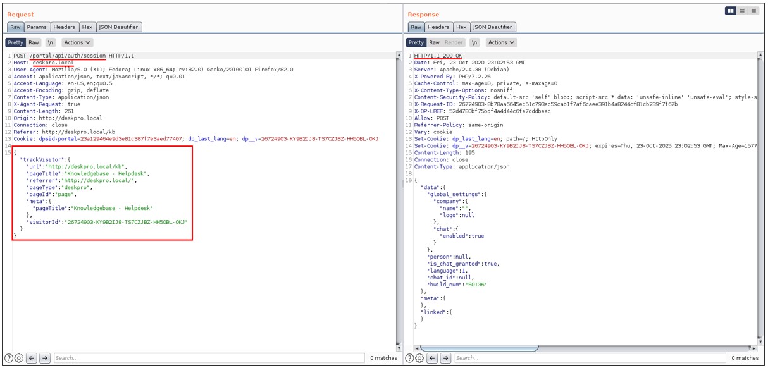Click "0 matches" label in Request pane
This screenshot has width=768, height=368.
[384, 358]
